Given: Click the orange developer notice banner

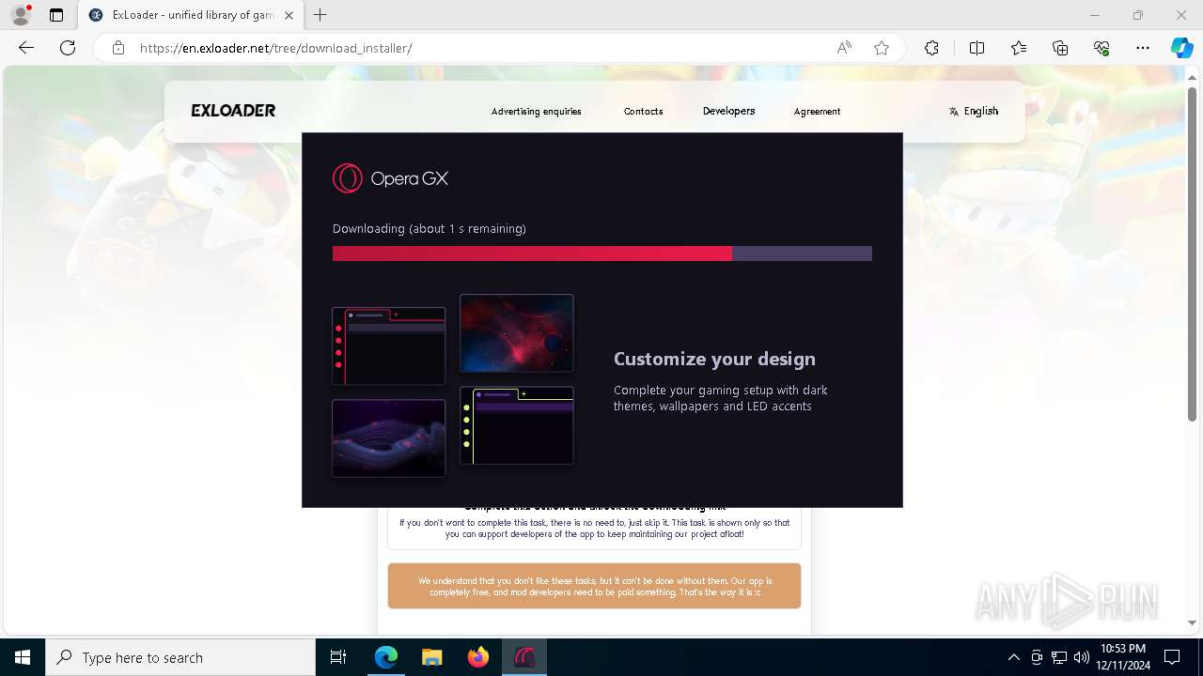Looking at the screenshot, I should coord(594,586).
